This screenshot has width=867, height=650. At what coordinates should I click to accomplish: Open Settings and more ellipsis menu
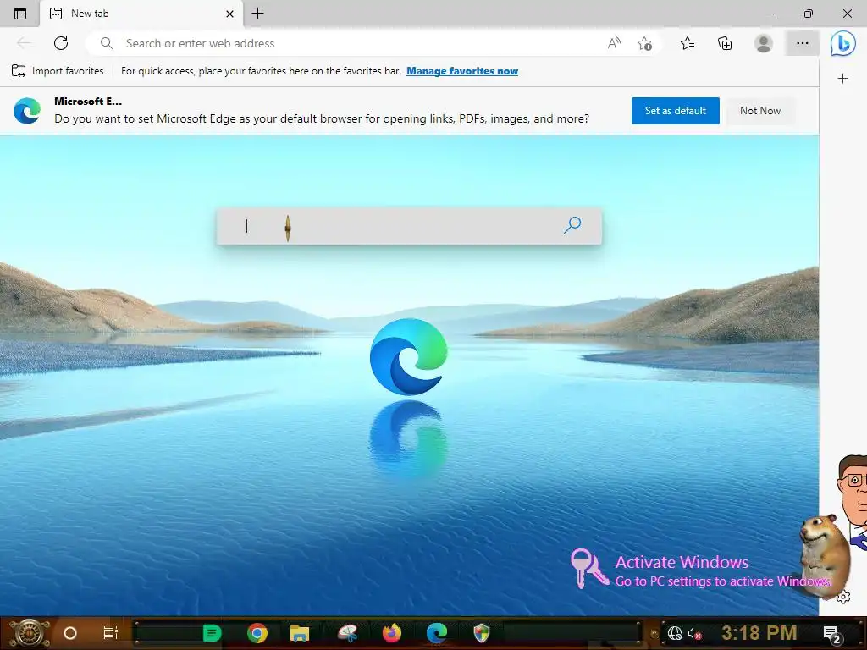pyautogui.click(x=803, y=43)
